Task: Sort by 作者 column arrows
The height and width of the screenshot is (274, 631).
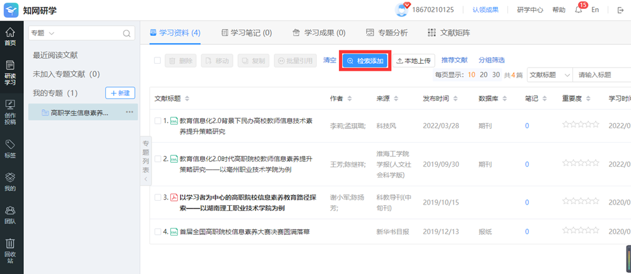Action: coord(350,98)
